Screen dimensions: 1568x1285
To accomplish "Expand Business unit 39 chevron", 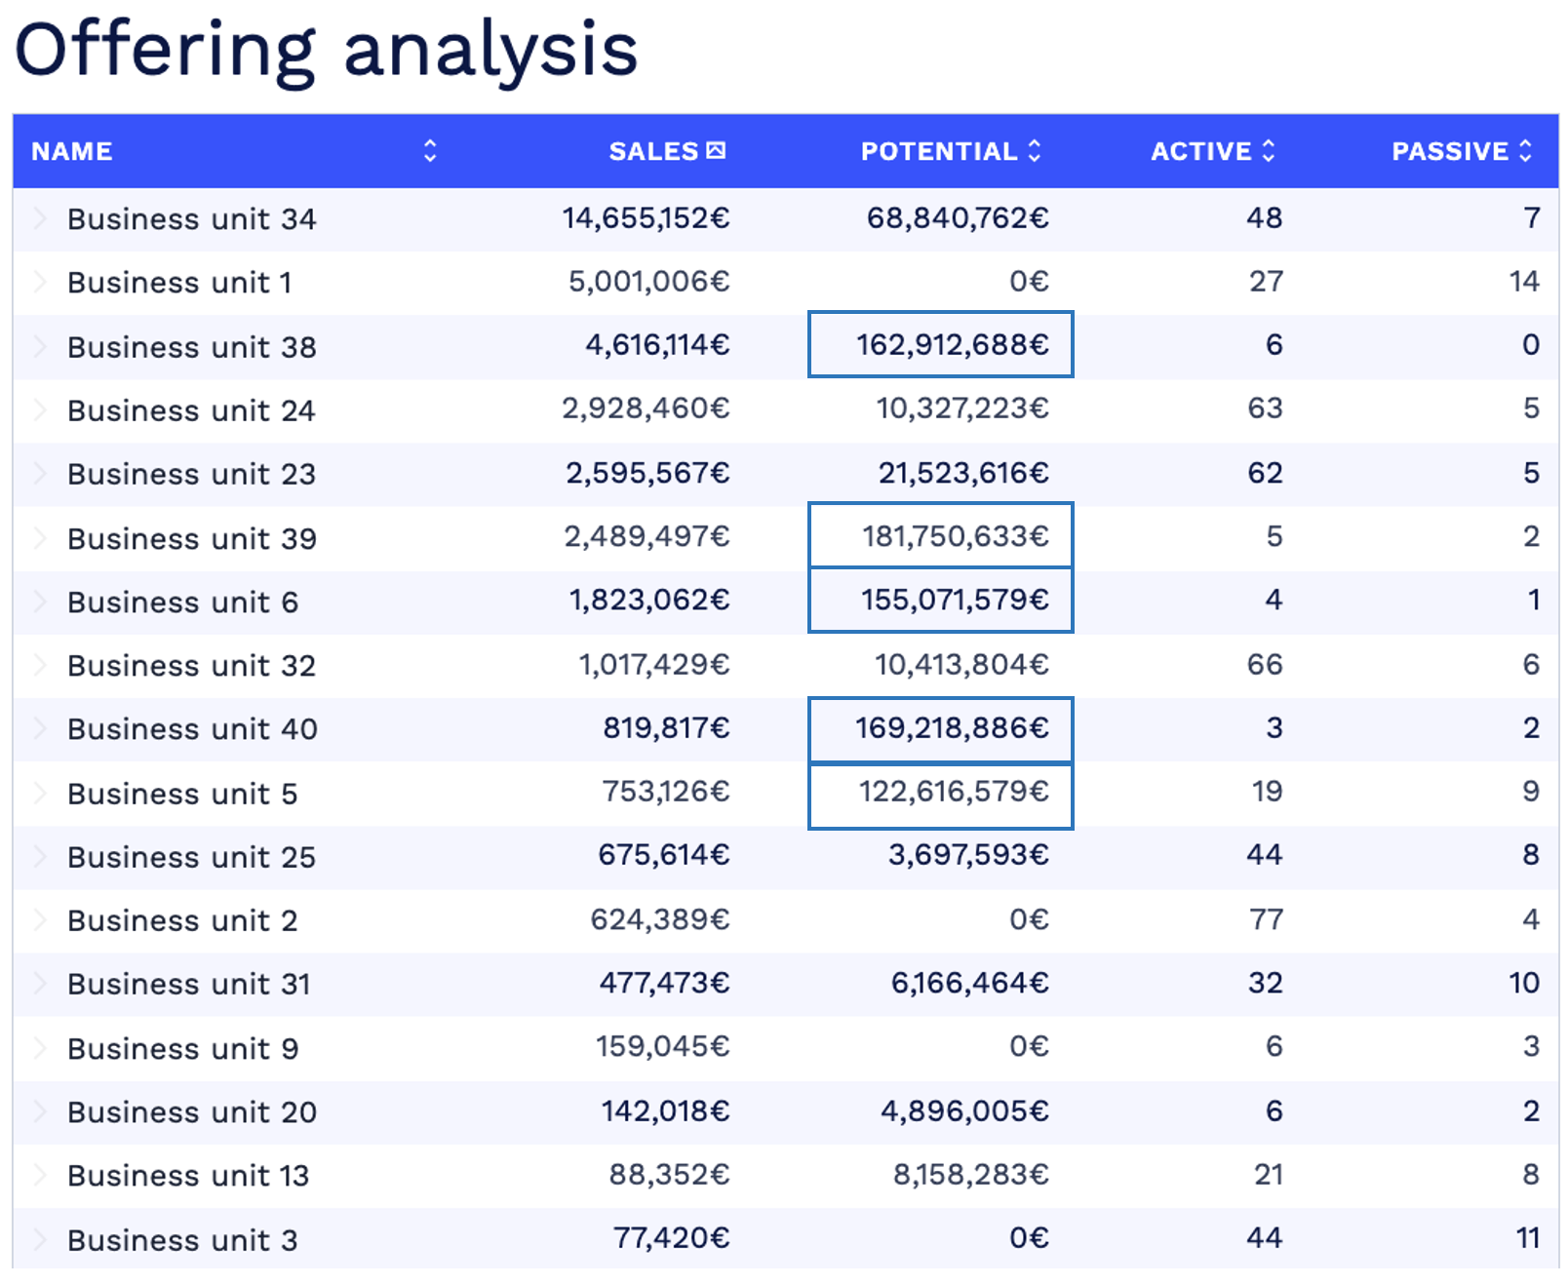I will coord(40,538).
